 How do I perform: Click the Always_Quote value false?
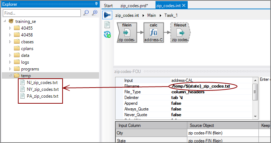[x=176, y=109]
